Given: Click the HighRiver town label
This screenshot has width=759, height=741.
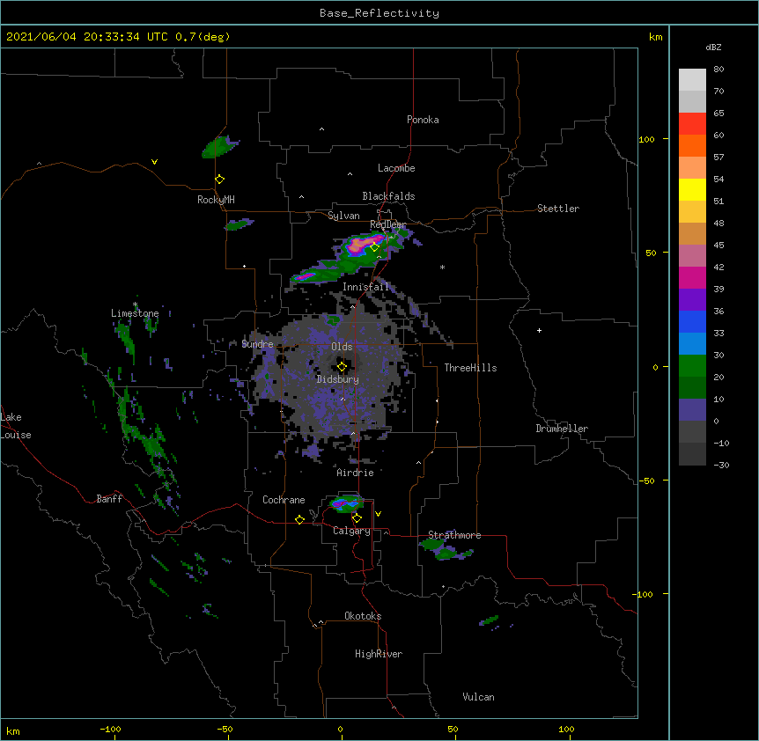Looking at the screenshot, I should pos(379,654).
